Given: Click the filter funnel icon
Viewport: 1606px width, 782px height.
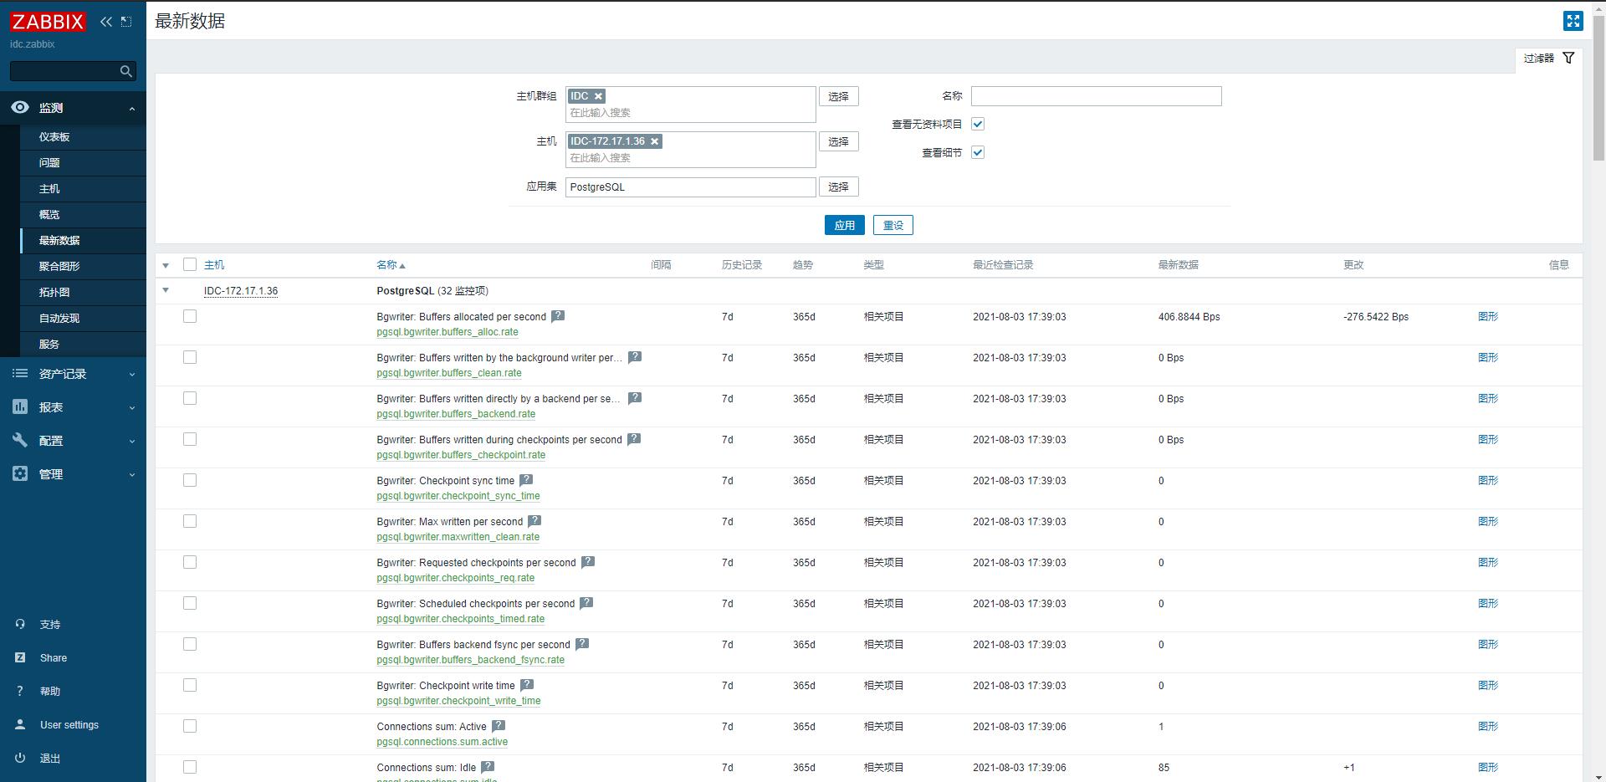Looking at the screenshot, I should [1568, 58].
